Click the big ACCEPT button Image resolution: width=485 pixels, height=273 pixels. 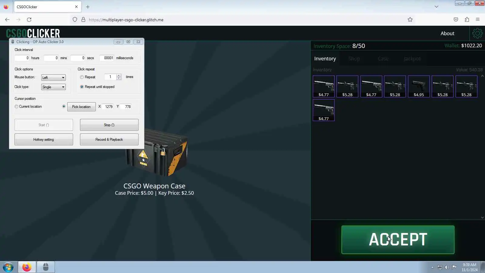coord(398,240)
